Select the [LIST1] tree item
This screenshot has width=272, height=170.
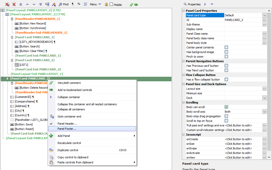[24, 65]
